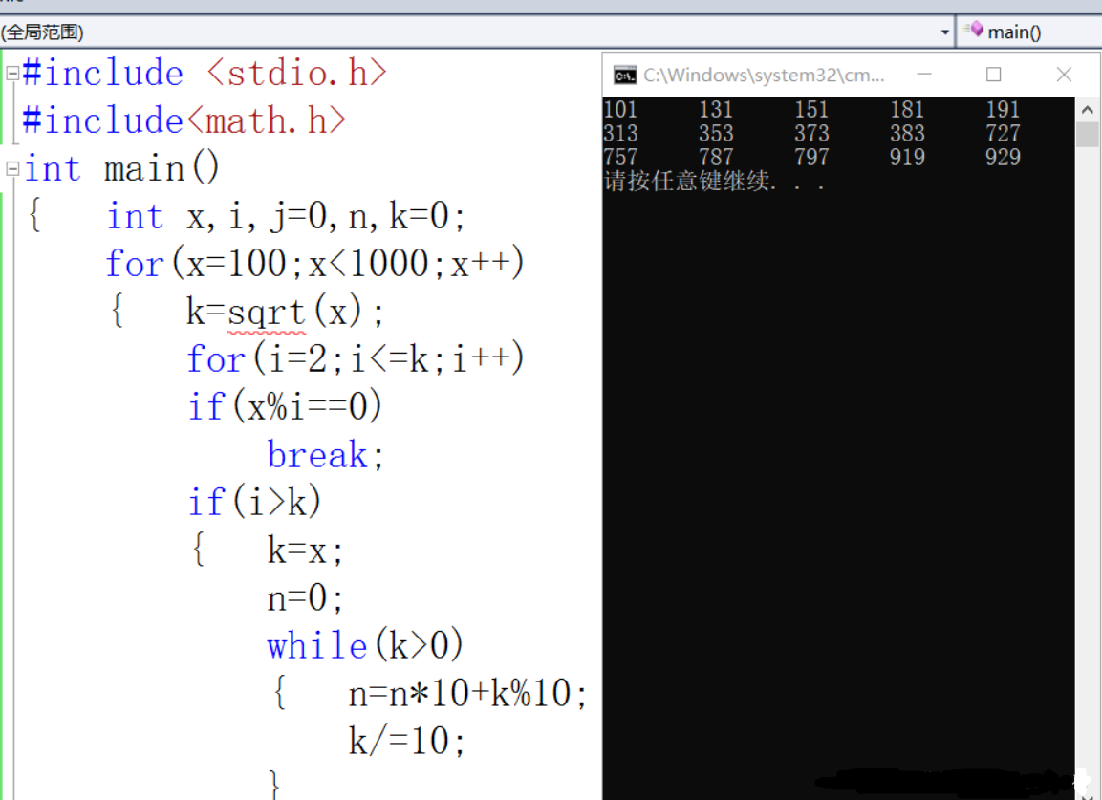The height and width of the screenshot is (800, 1102).
Task: Click the cmd console title text
Action: [x=764, y=76]
